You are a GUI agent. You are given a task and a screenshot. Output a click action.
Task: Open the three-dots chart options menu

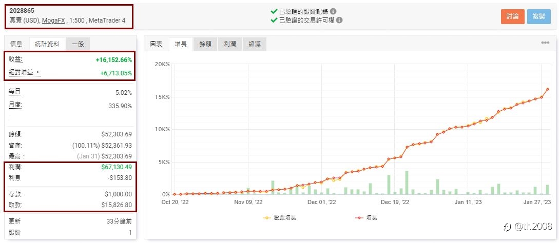click(x=545, y=43)
